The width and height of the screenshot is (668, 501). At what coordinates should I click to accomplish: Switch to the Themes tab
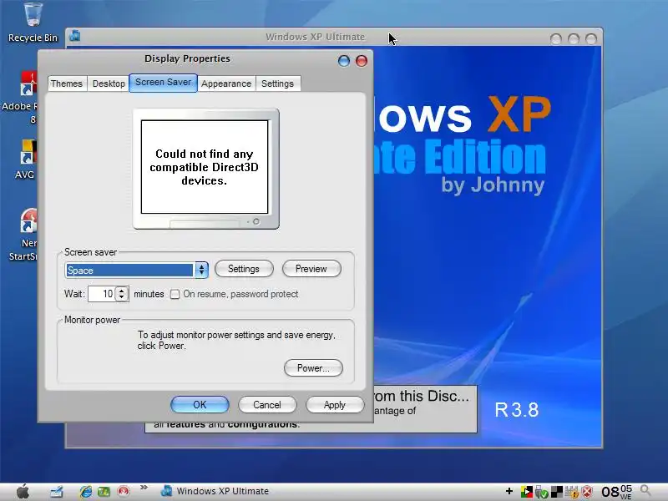point(67,83)
